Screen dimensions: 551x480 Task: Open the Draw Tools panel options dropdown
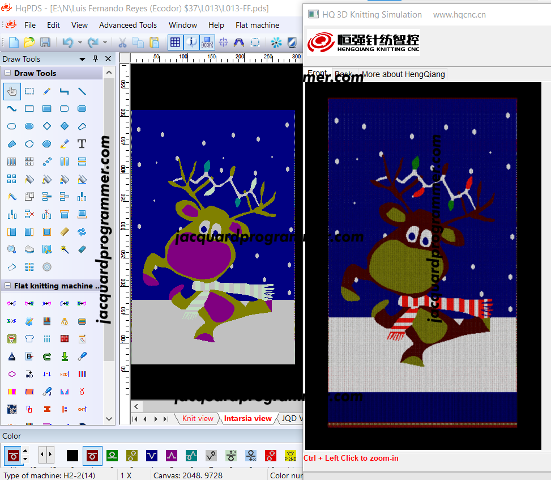pos(82,59)
